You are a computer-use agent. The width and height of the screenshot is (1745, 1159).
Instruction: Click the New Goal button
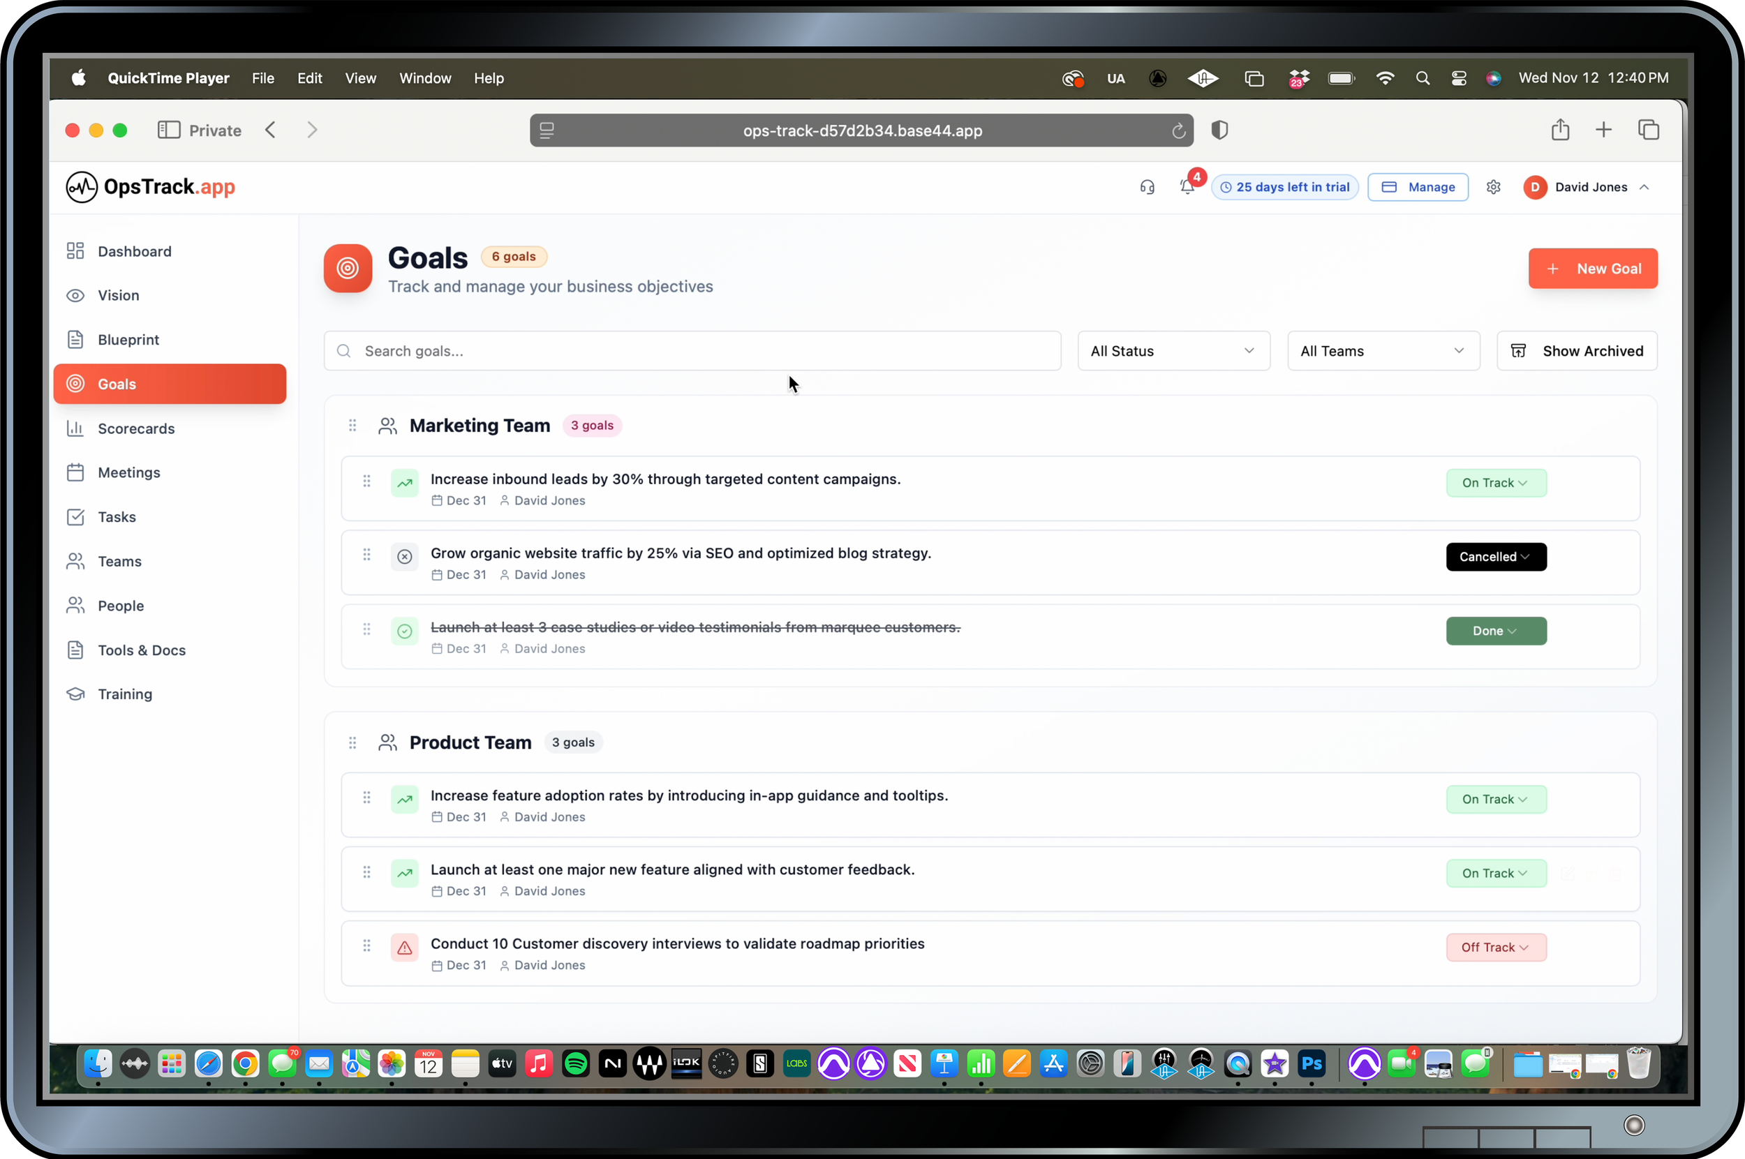pos(1593,269)
